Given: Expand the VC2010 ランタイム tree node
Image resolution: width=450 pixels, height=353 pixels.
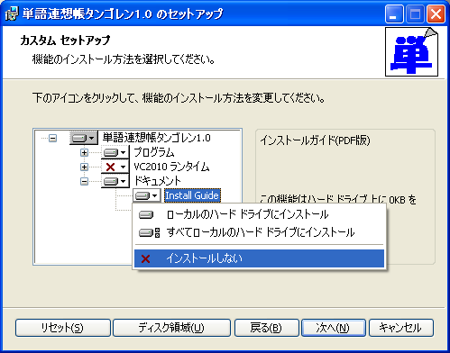Looking at the screenshot, I should pos(84,167).
